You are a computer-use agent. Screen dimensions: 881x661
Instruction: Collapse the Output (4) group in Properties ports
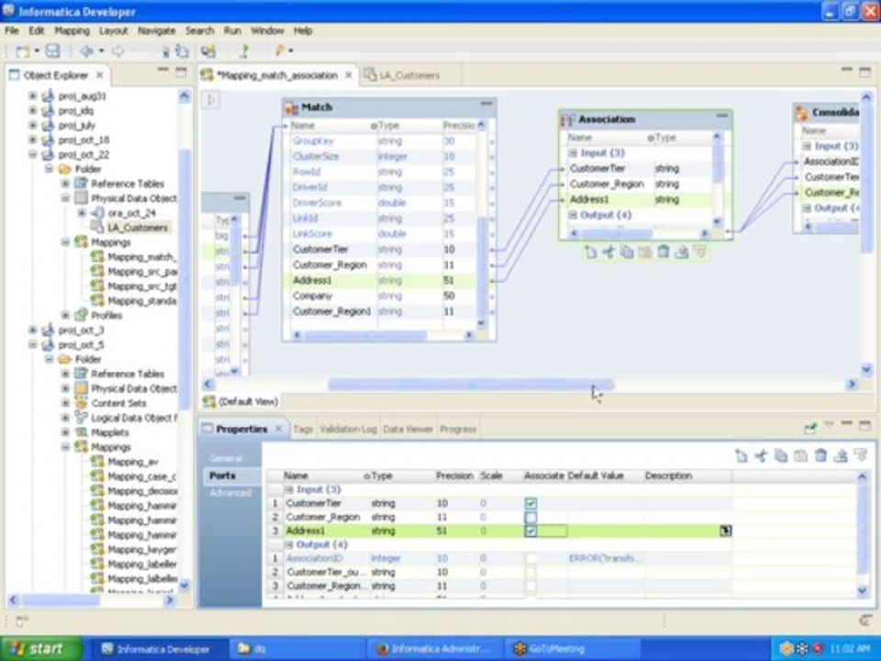(289, 544)
